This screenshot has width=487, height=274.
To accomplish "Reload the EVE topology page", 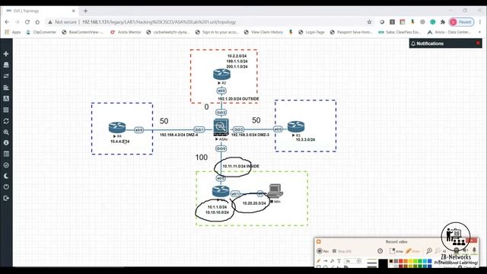I will click(x=27, y=22).
